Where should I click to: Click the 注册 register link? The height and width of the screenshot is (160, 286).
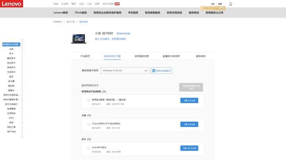coord(213,4)
